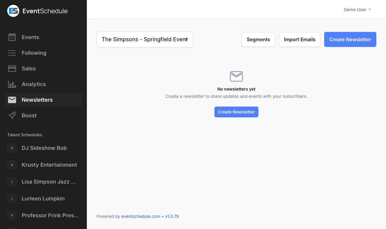386x229 pixels.
Task: Click the Boost rocket icon
Action: 12,116
